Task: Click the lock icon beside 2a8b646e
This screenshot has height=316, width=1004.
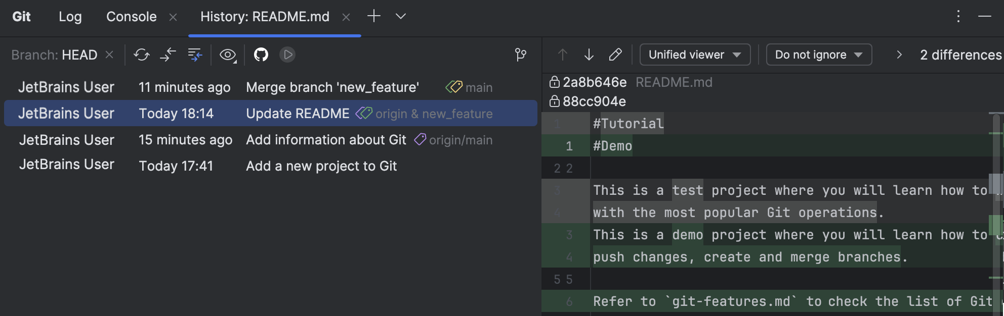Action: click(555, 82)
